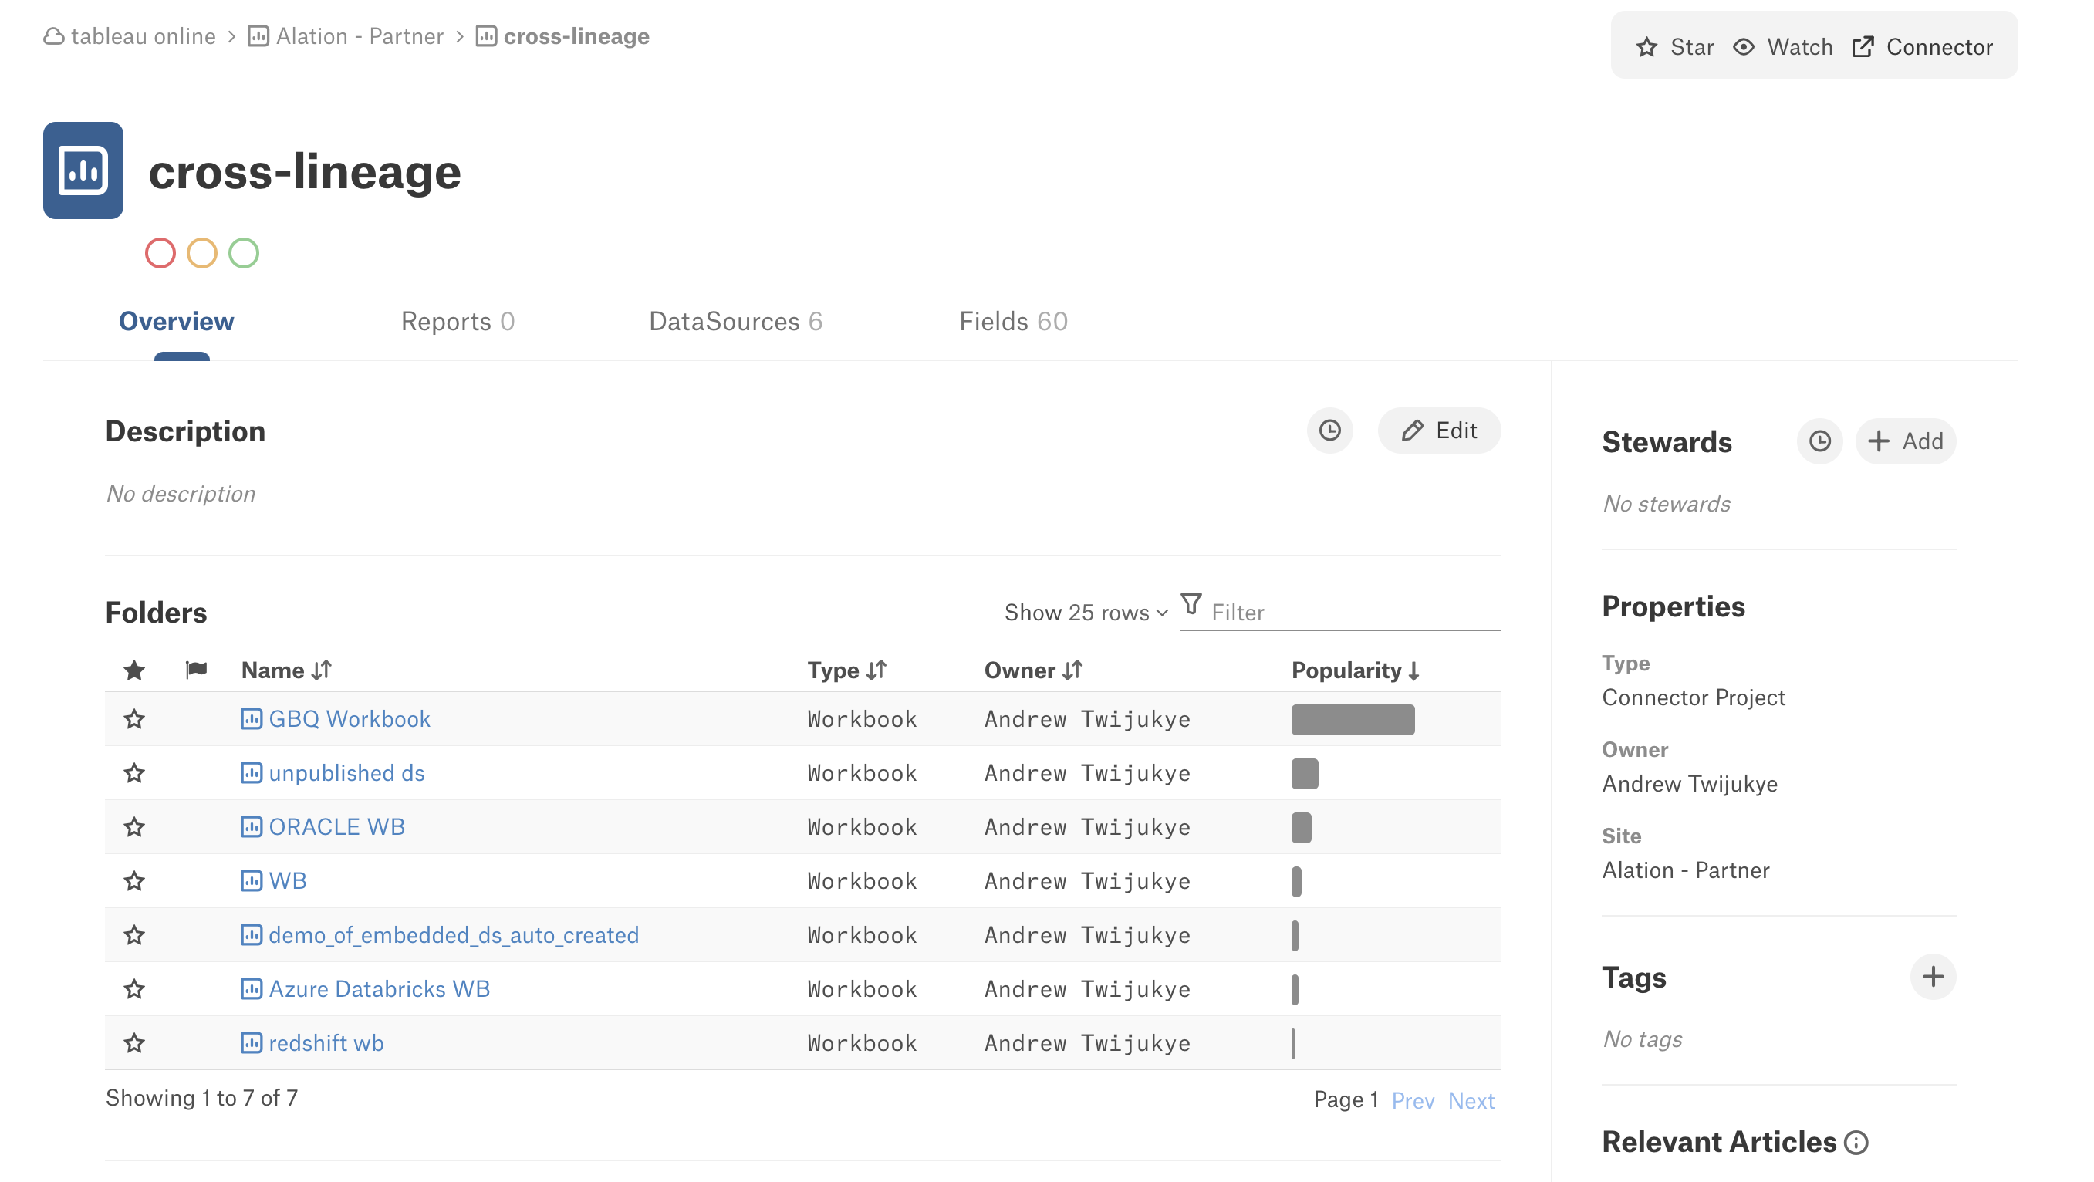2094x1182 pixels.
Task: Go to Alation - Partner breadcrumb
Action: coord(360,36)
